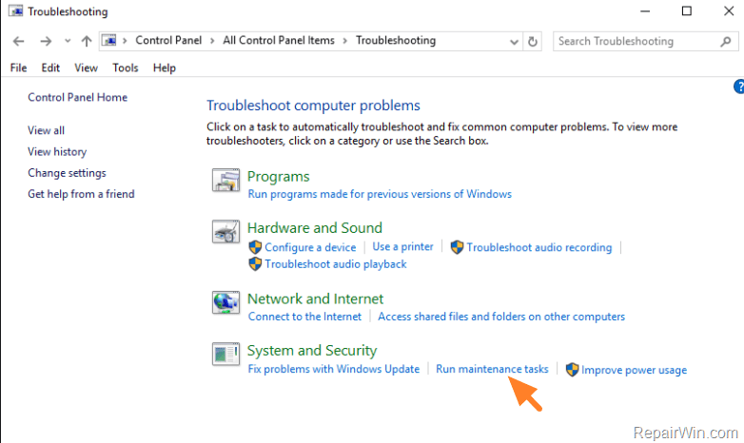
Task: Click the Forward navigation arrow
Action: (46, 41)
